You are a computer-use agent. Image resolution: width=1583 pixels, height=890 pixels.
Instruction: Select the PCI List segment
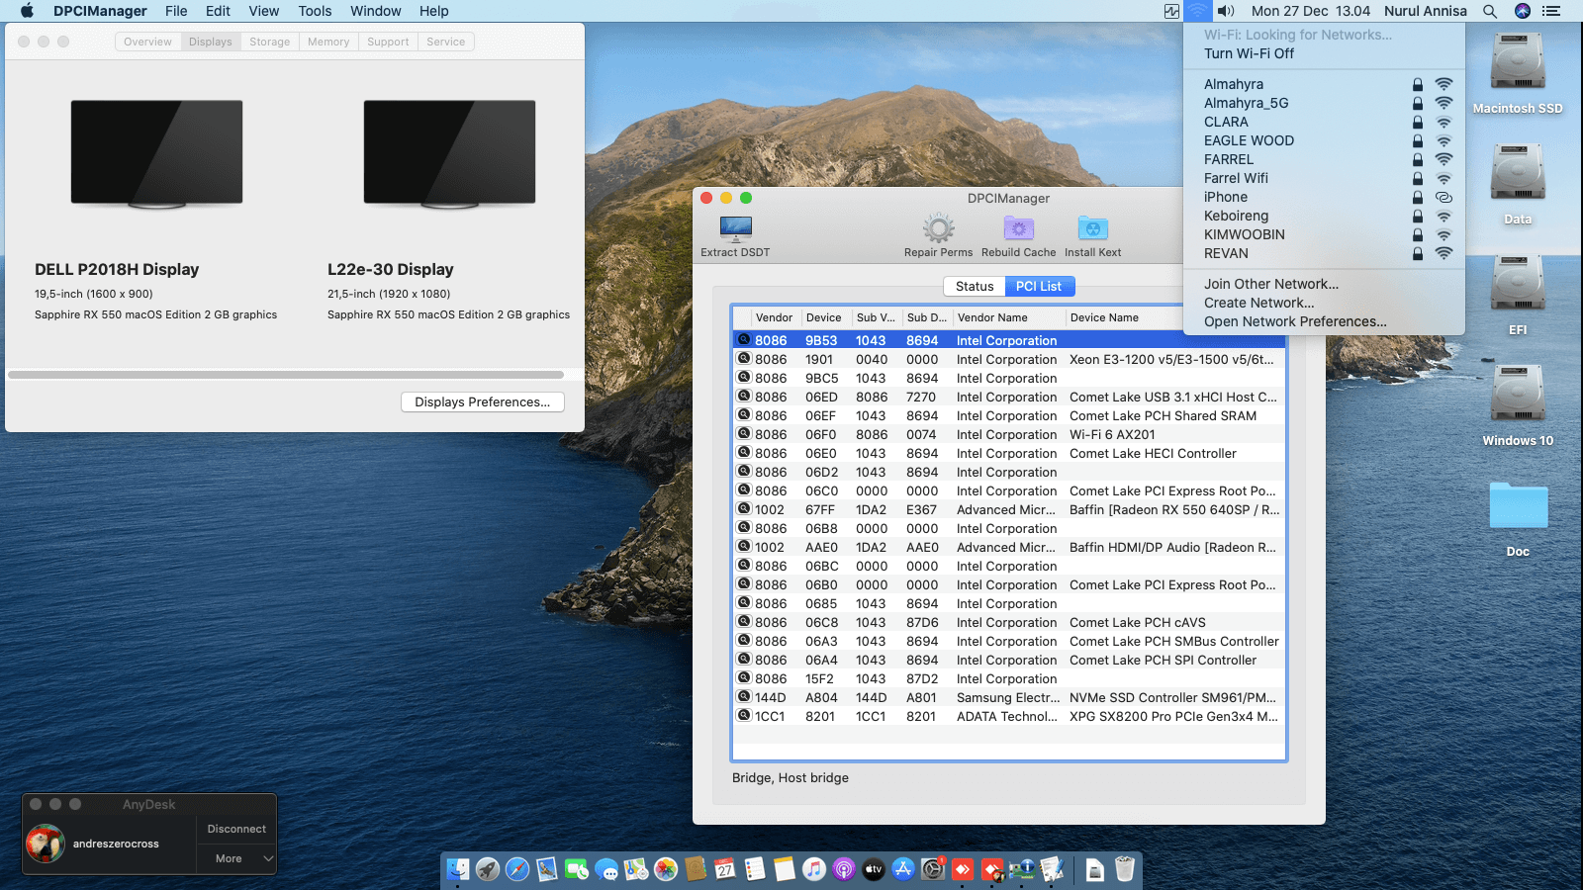pyautogui.click(x=1039, y=286)
